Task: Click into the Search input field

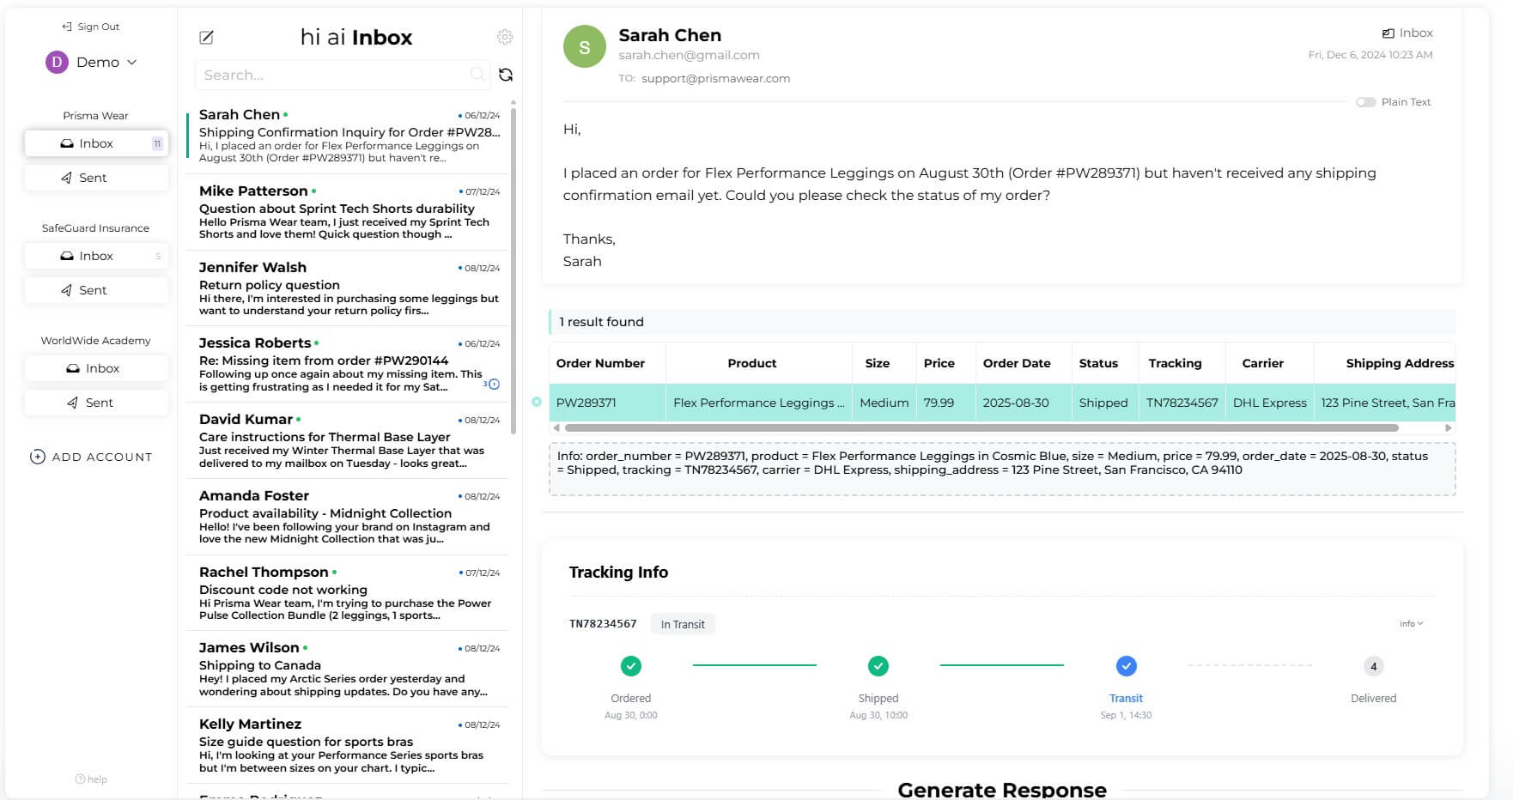Action: [x=335, y=75]
